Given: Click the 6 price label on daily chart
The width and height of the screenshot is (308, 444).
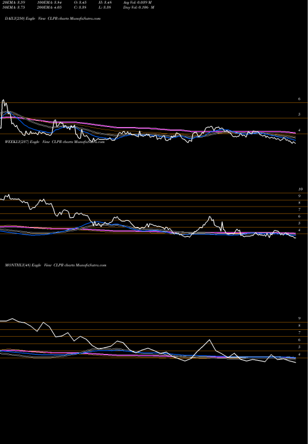Looking at the screenshot, I should [x=299, y=99].
